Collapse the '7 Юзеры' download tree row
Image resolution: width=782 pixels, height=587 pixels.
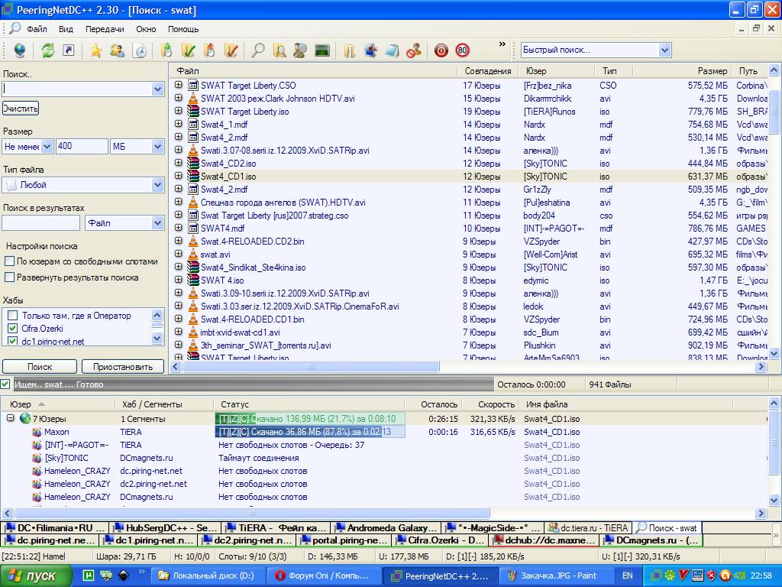click(11, 419)
